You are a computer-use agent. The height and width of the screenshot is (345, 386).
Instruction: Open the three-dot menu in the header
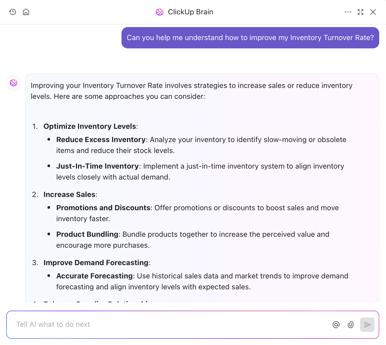[x=348, y=12]
